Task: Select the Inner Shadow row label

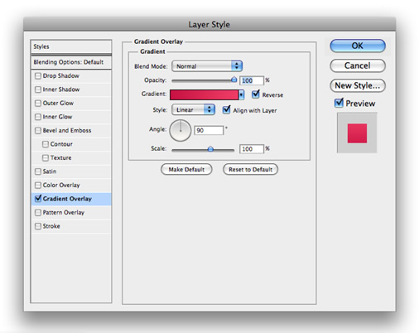Action: tap(61, 89)
